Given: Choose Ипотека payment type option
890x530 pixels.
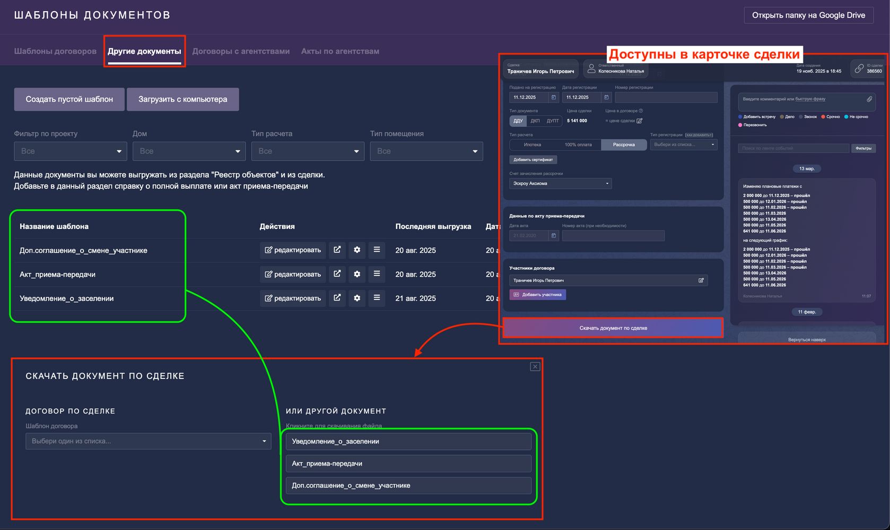Looking at the screenshot, I should pyautogui.click(x=533, y=145).
